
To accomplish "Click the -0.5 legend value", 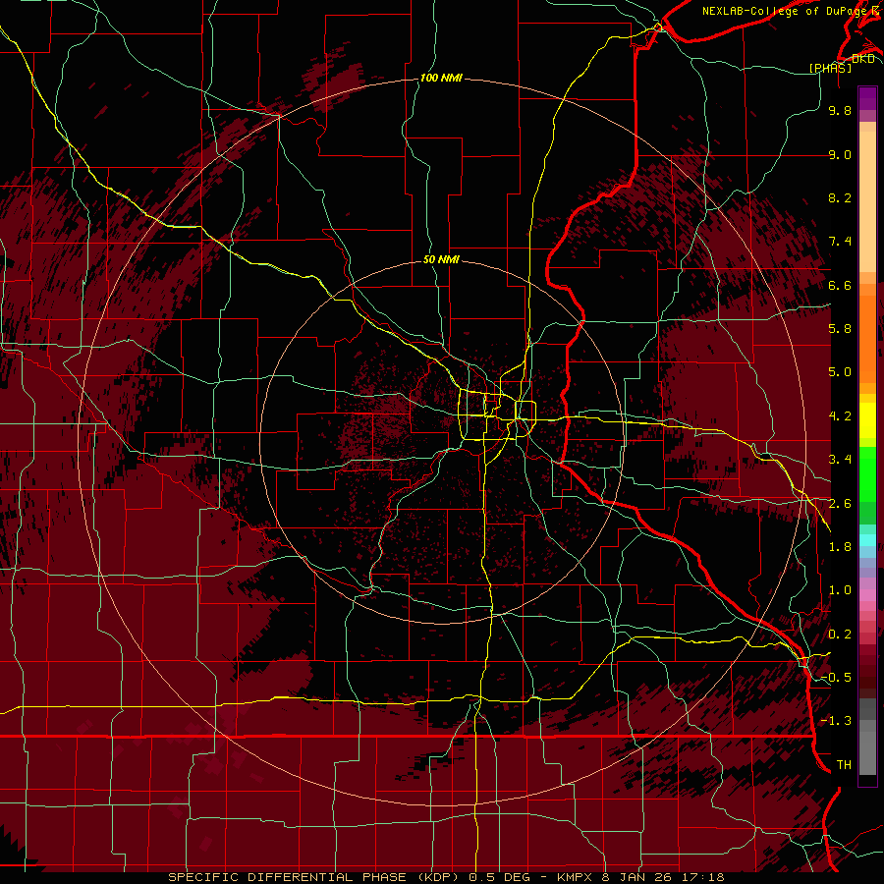I will (x=836, y=678).
